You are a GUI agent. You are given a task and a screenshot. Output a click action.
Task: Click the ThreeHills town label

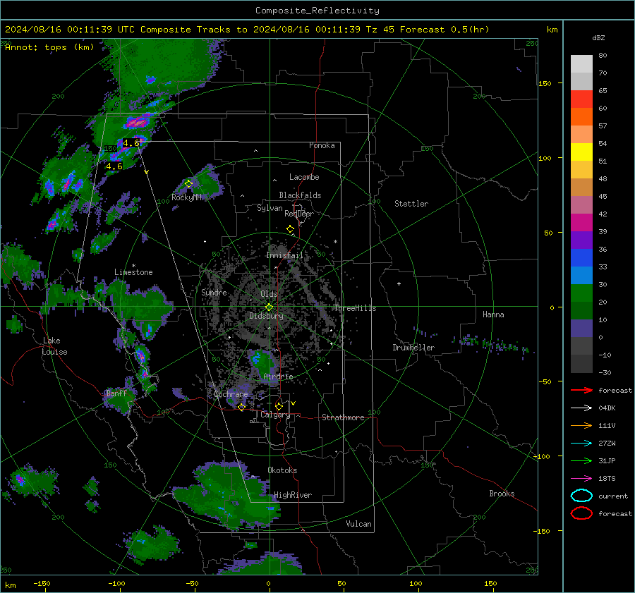point(355,308)
